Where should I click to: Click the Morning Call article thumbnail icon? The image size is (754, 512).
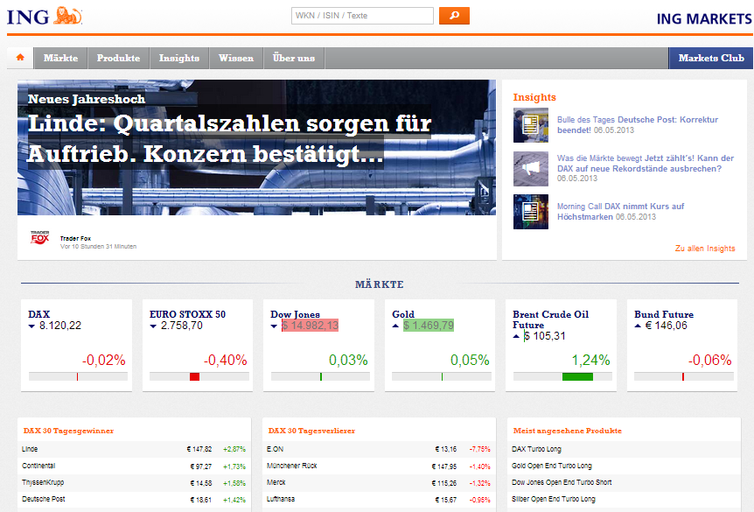pyautogui.click(x=531, y=211)
